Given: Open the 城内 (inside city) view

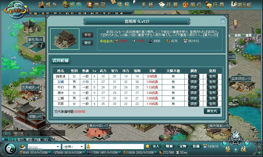Looking at the screenshot, I should click(72, 5).
